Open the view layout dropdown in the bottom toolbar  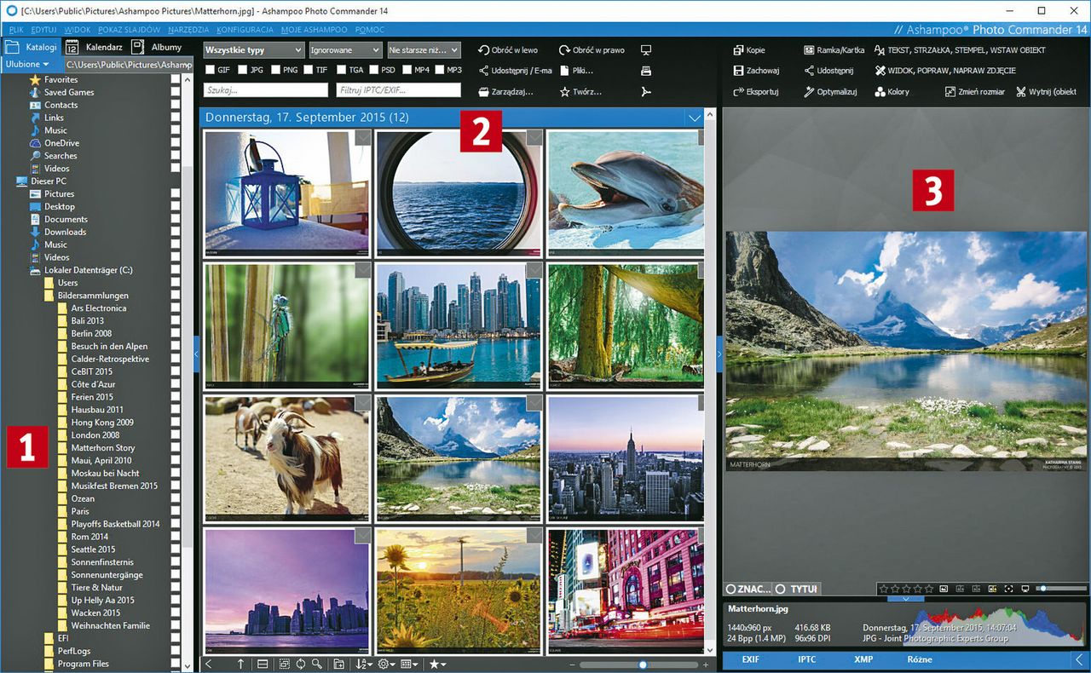coord(409,664)
